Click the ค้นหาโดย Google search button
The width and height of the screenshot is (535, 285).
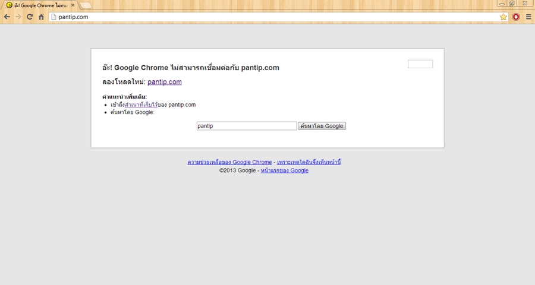[x=322, y=126]
